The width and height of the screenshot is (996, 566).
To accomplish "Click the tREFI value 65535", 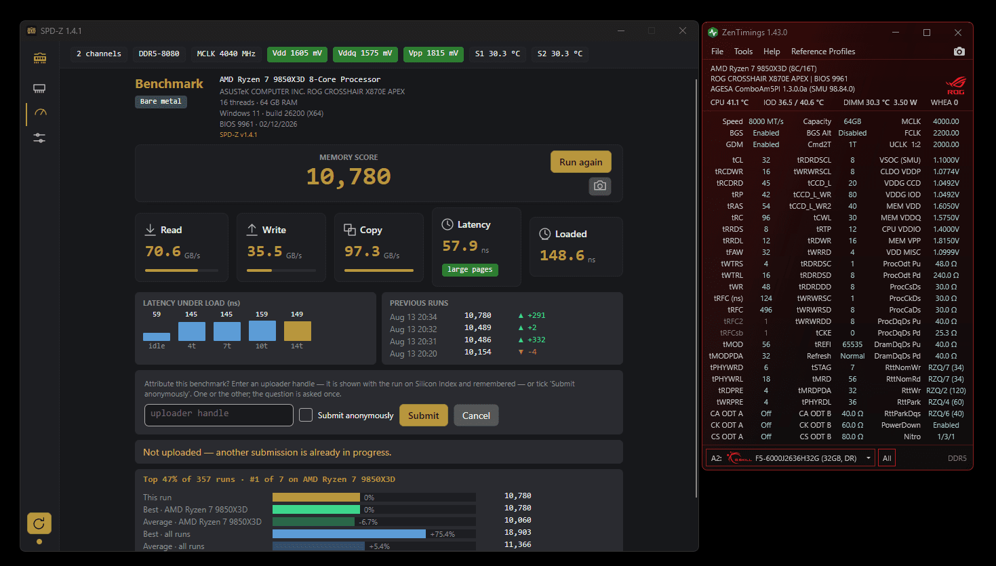I will click(x=852, y=344).
